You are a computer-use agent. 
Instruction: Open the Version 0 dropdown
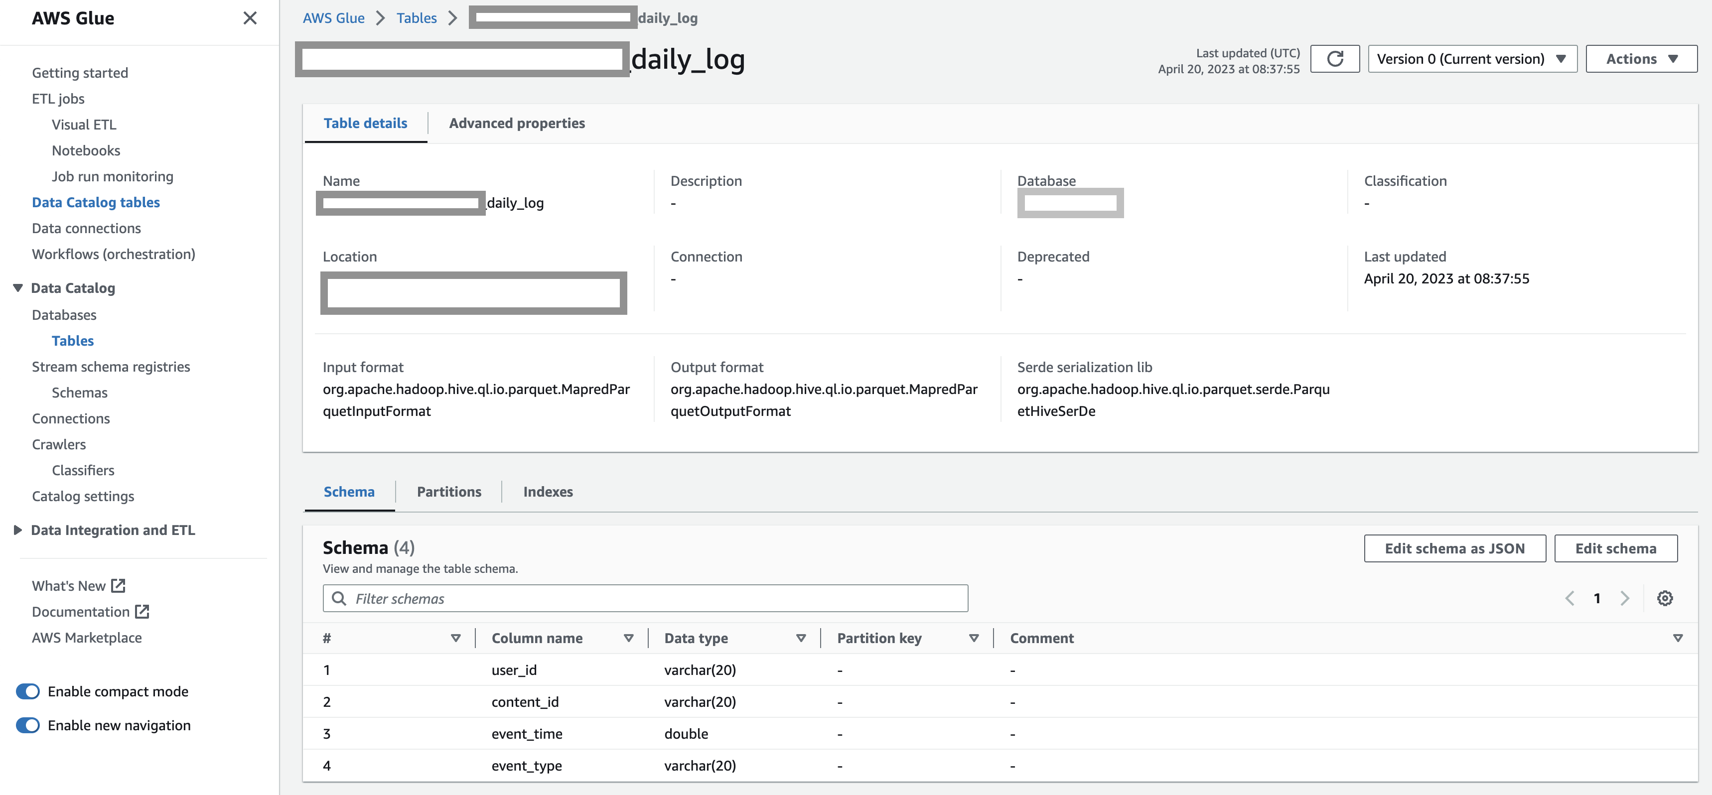[x=1472, y=59]
